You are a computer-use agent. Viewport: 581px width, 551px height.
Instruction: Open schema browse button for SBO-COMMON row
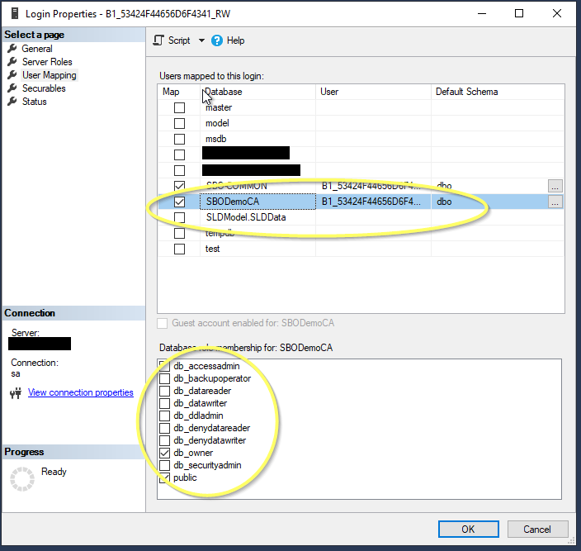coord(555,186)
